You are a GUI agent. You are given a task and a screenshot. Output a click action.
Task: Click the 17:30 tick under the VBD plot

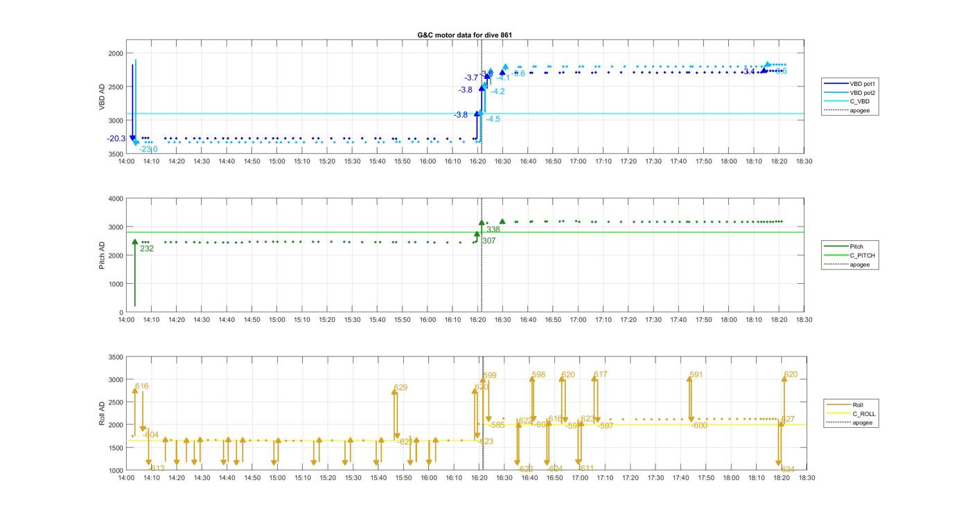[653, 161]
